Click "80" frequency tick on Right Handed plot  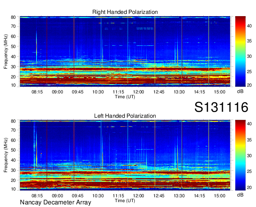[x=13, y=17]
